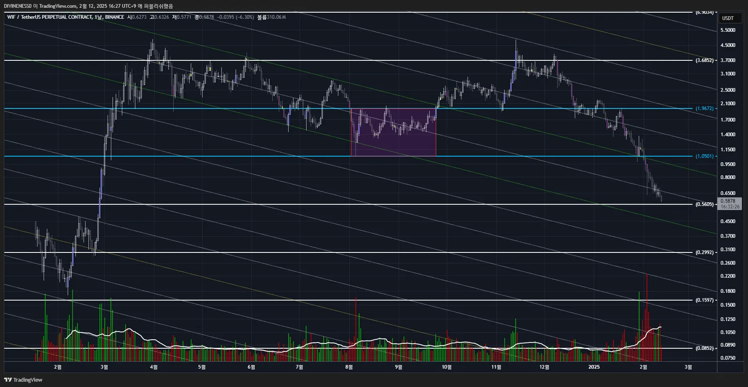Click the 0.3700 price axis value
This screenshot has height=387, width=748.
(728, 236)
